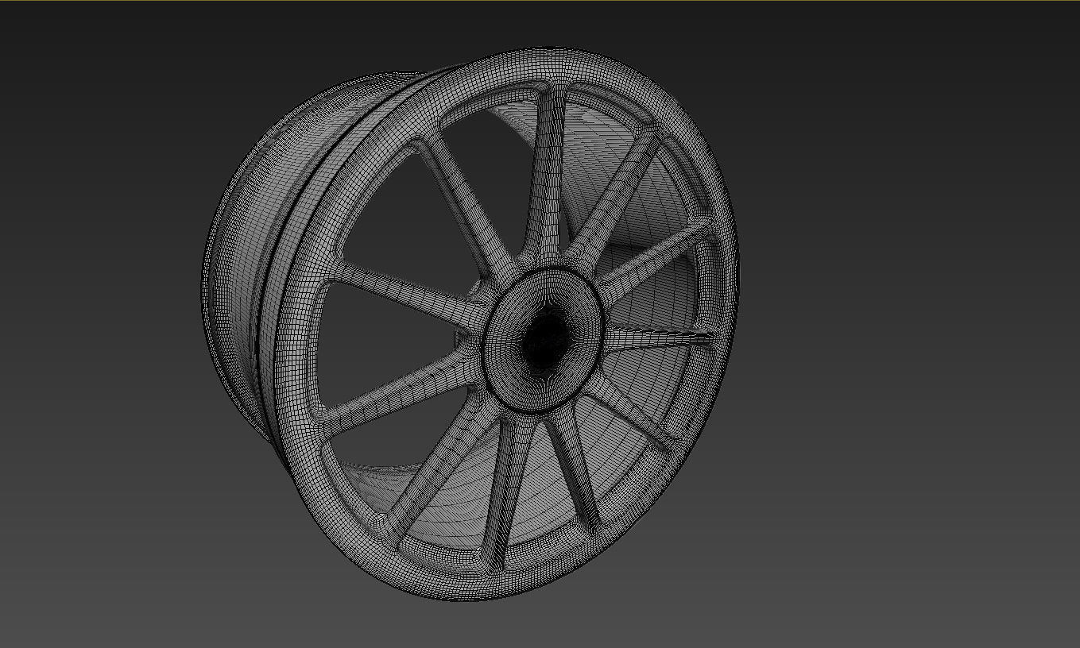Image resolution: width=1080 pixels, height=648 pixels.
Task: Select the wheel's center hub in the viewport
Action: click(x=544, y=340)
